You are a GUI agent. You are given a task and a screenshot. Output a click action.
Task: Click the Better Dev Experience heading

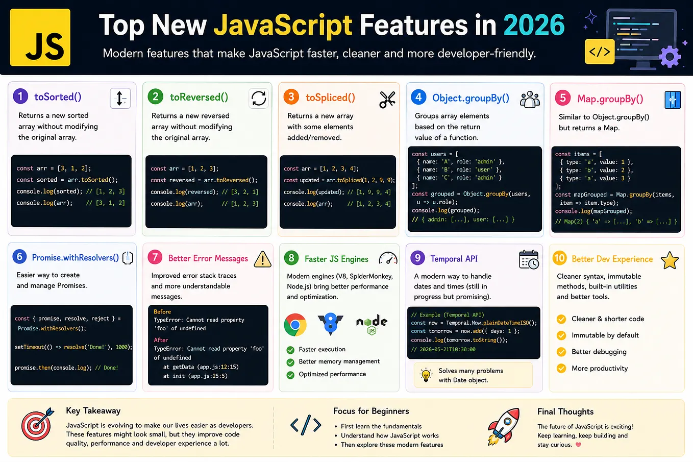pos(612,259)
